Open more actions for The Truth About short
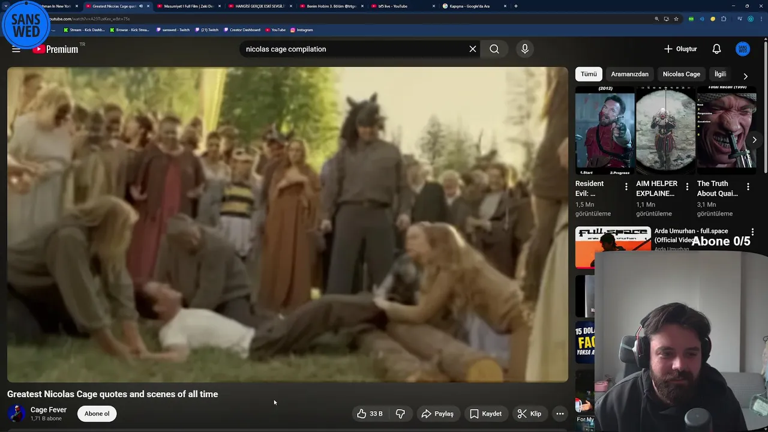The width and height of the screenshot is (768, 432). tap(748, 187)
